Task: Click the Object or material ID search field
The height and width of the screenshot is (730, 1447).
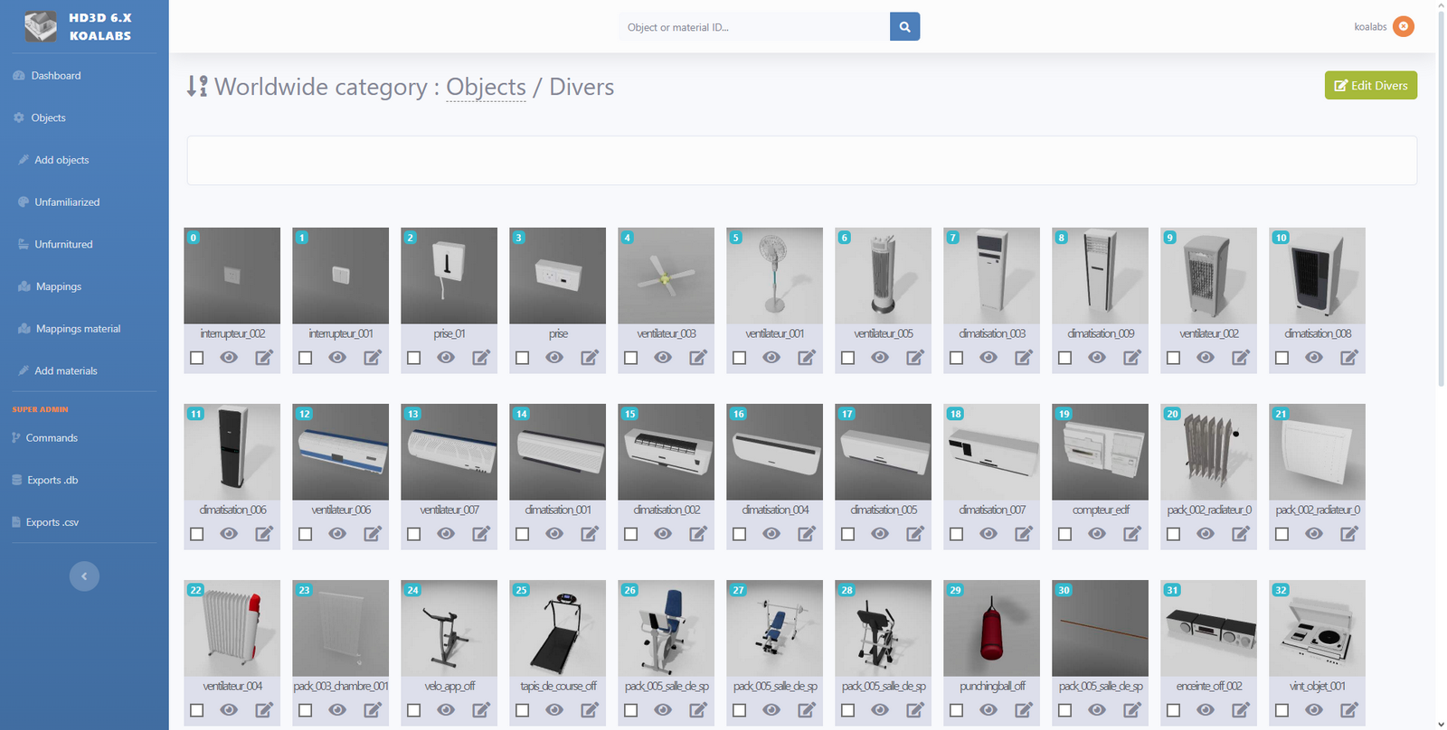Action: point(753,27)
